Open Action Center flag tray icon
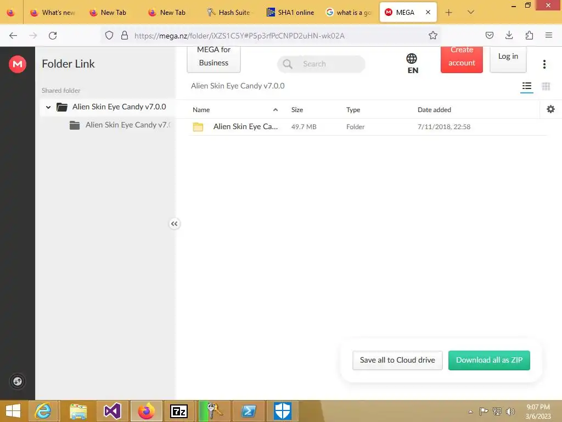Screen dimensions: 562x422 click(484, 412)
